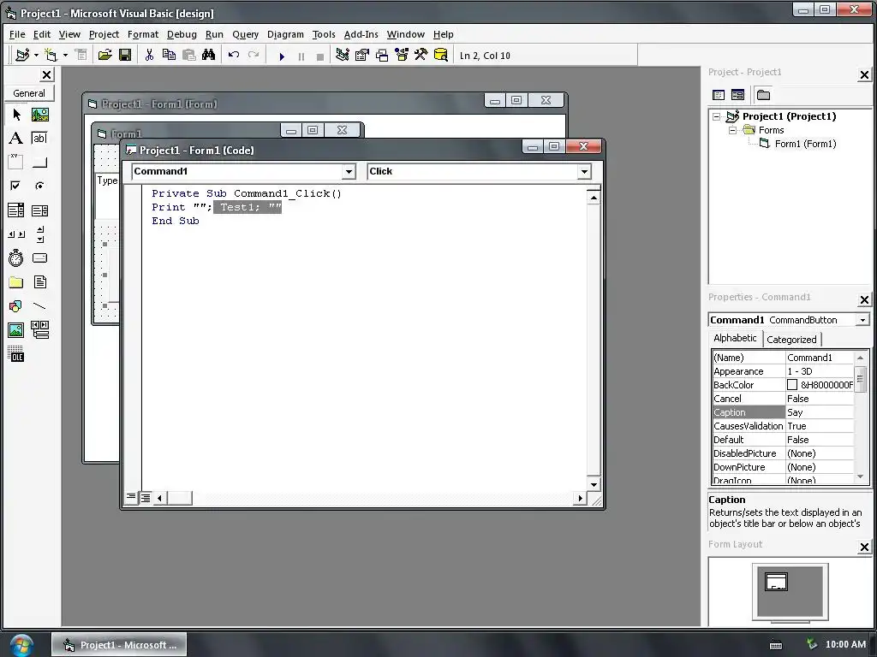Click the Windows Start orb

[21, 645]
